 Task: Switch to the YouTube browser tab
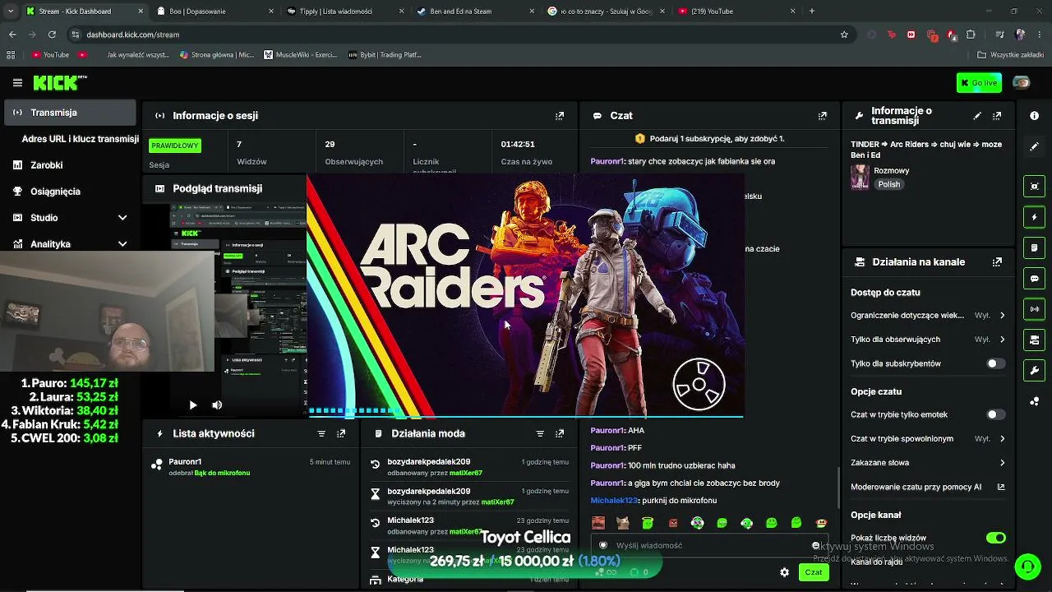click(x=736, y=12)
